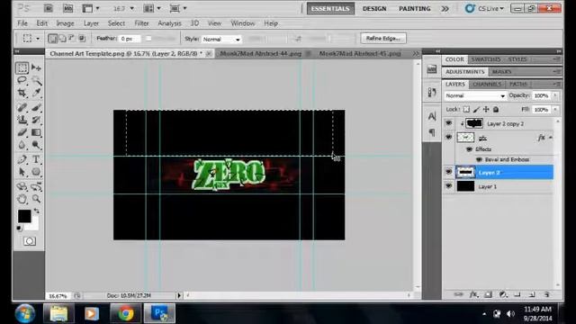
Task: Toggle Lock all for the layer
Action: (496, 110)
